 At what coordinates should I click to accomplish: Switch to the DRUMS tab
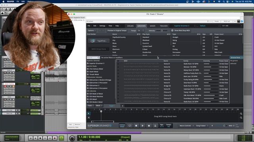click(x=130, y=26)
